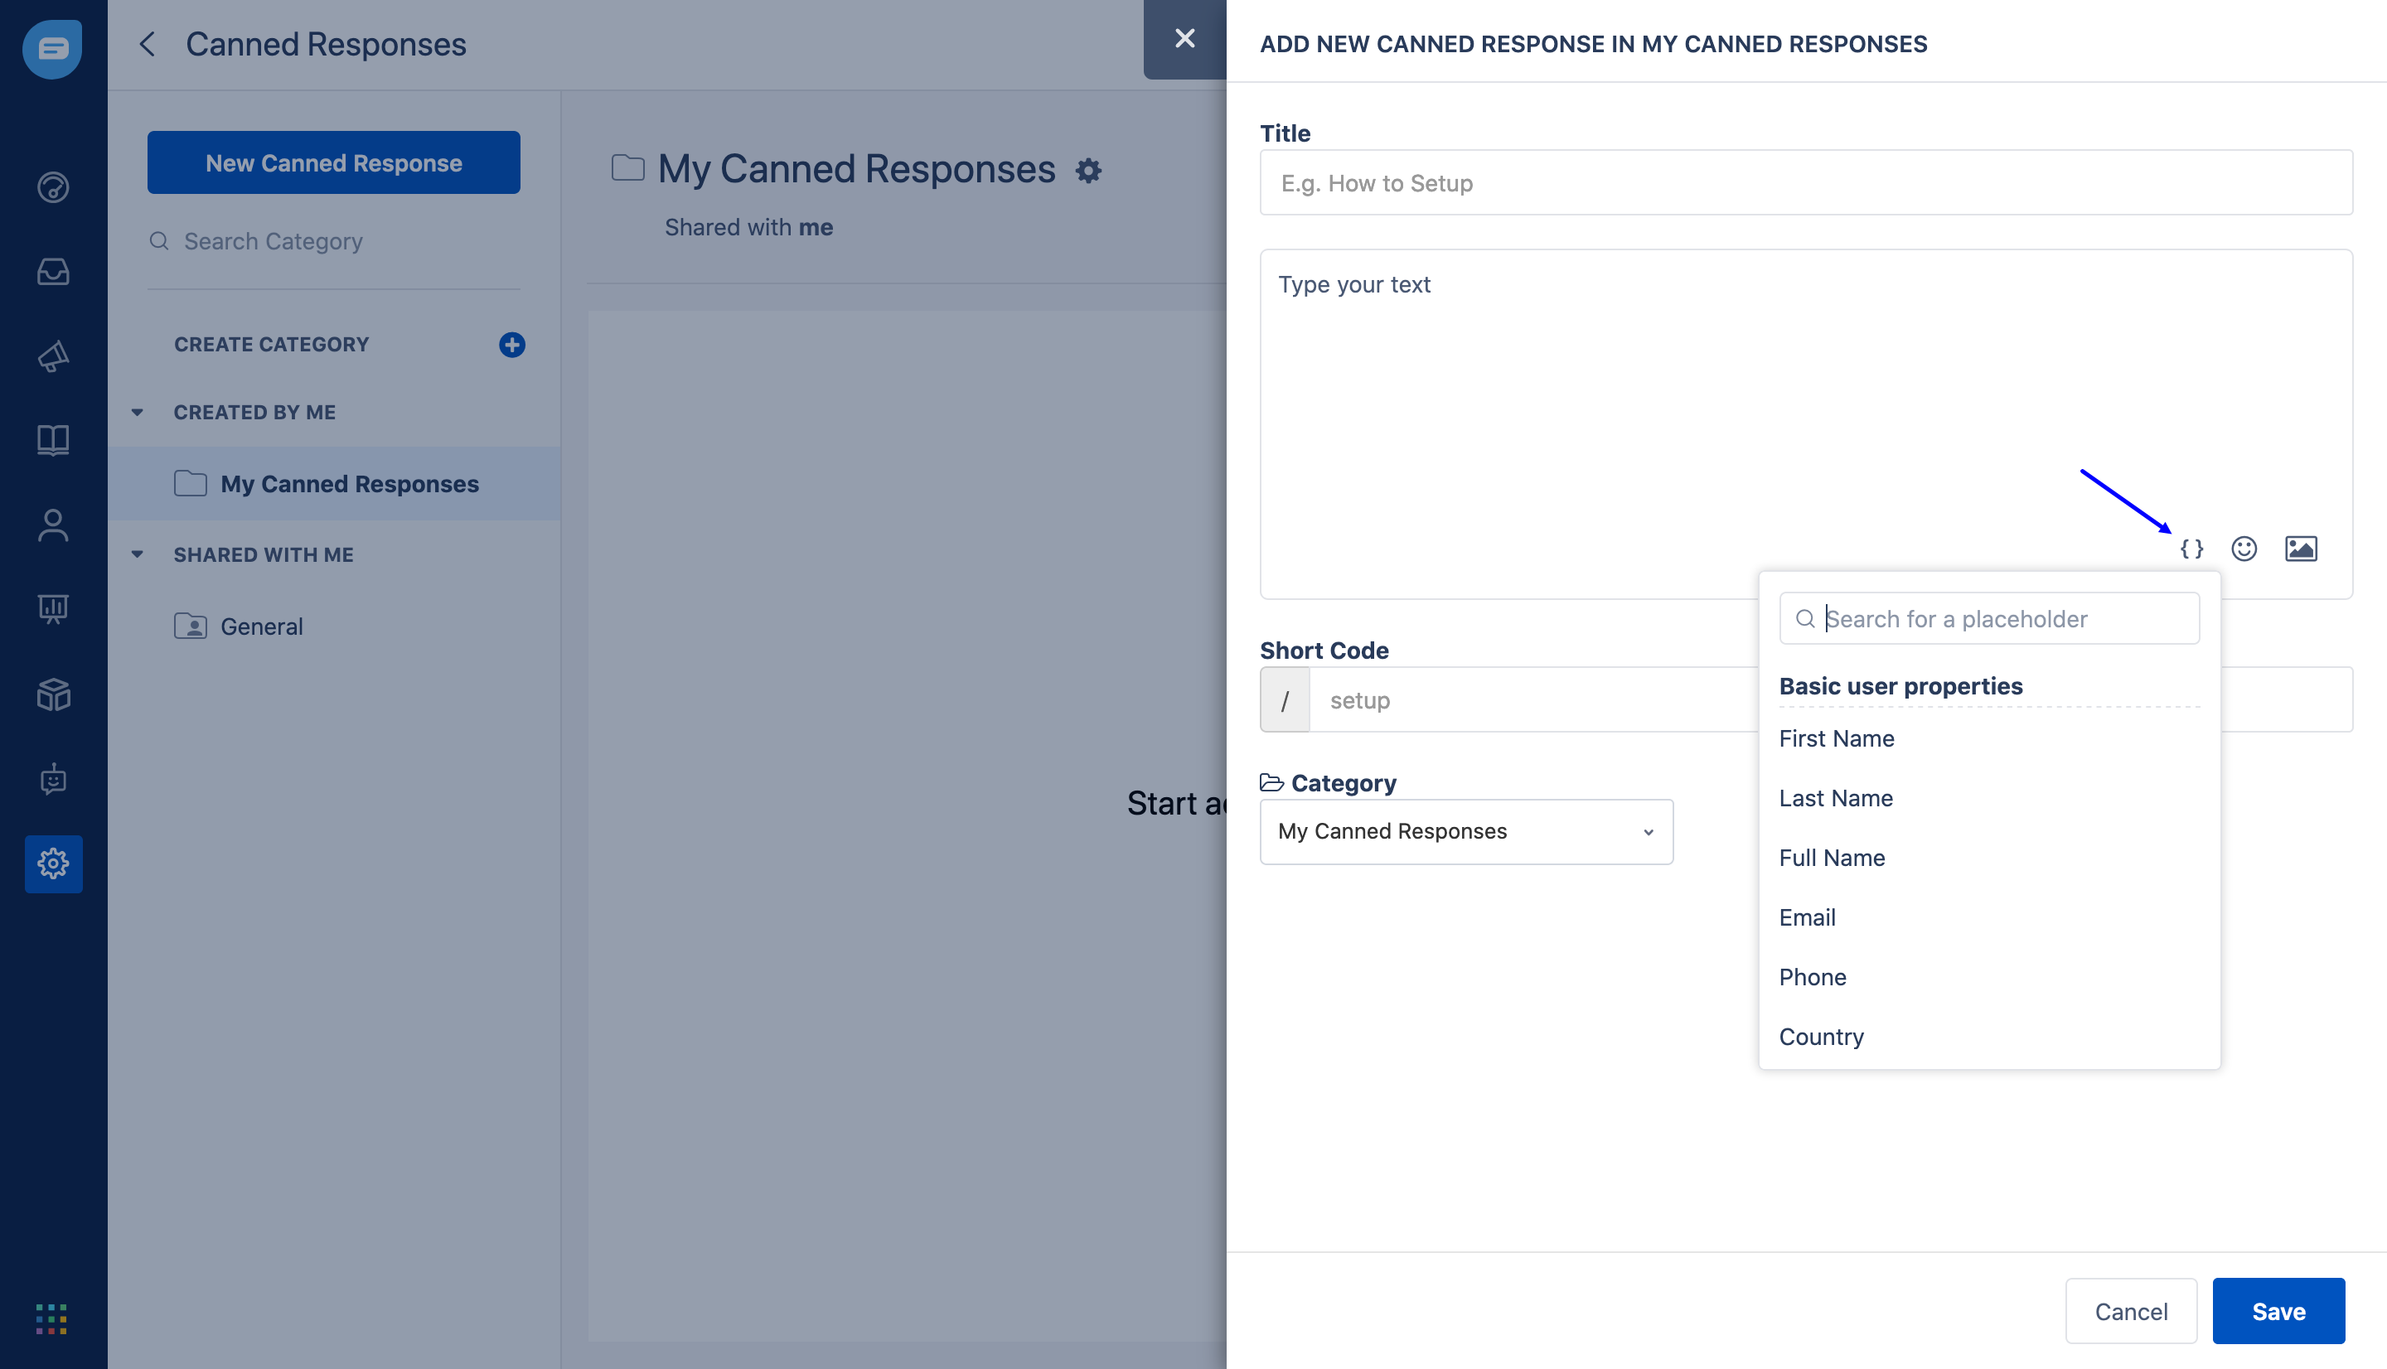
Task: Open the contacts person icon in sidebar
Action: click(53, 525)
